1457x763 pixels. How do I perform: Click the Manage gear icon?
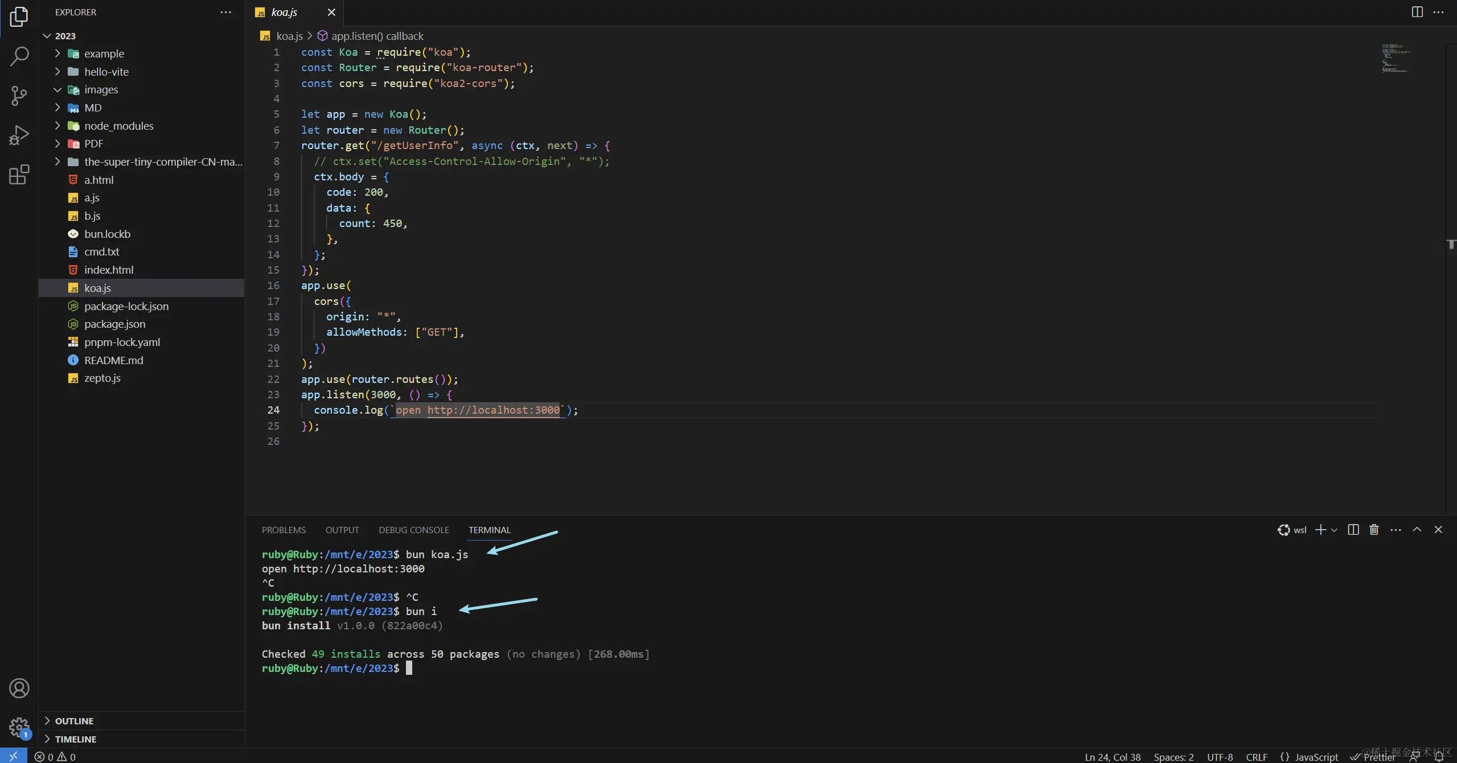pos(19,727)
